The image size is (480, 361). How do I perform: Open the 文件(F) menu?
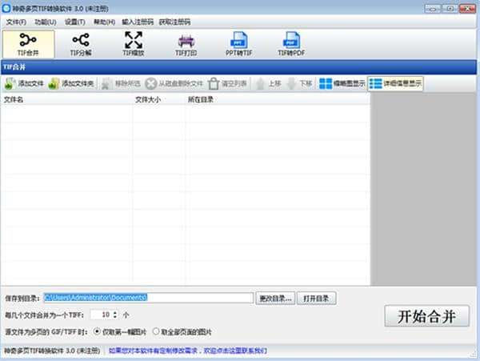pos(16,22)
